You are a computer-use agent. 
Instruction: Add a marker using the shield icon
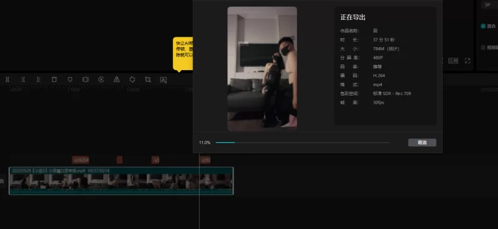click(70, 79)
